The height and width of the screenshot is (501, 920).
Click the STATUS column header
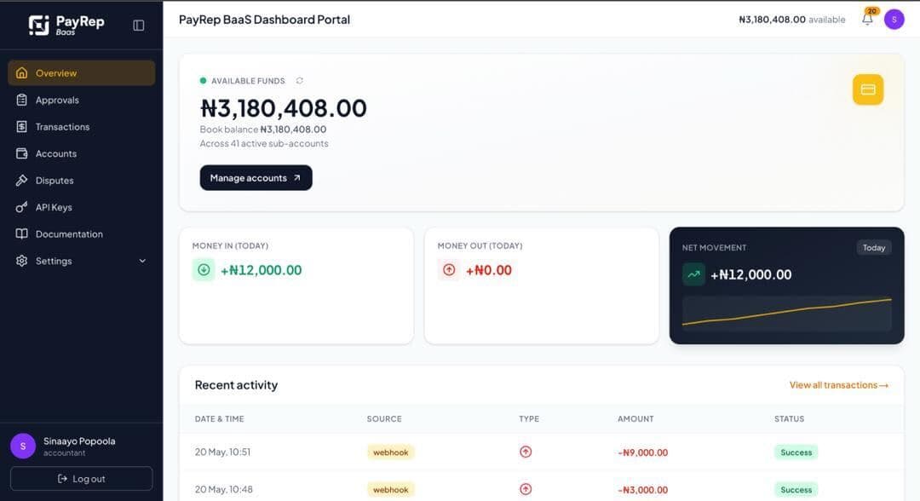(x=789, y=419)
